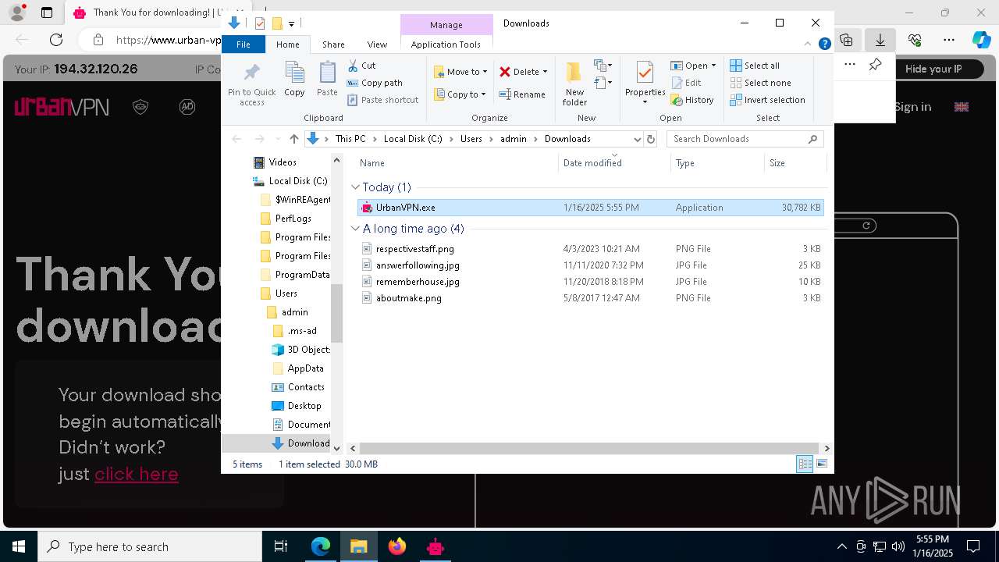Image resolution: width=999 pixels, height=562 pixels.
Task: Minimize the ribbon with chevron
Action: (808, 44)
